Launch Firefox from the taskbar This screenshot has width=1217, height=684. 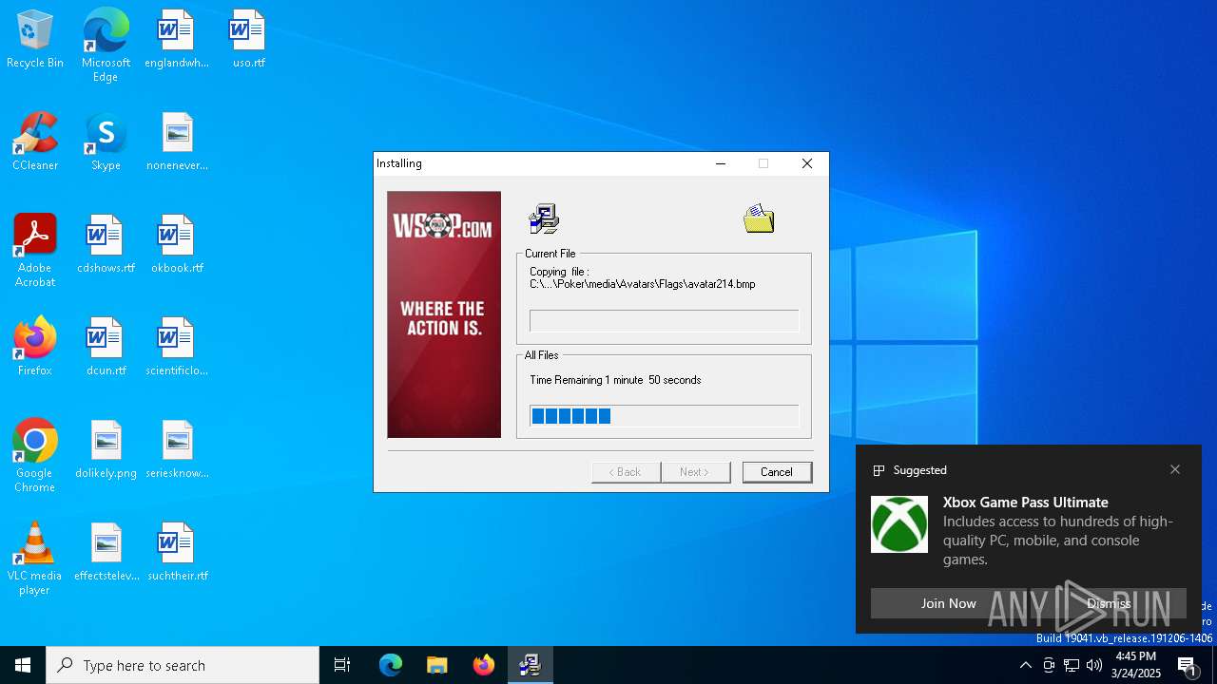coord(484,665)
